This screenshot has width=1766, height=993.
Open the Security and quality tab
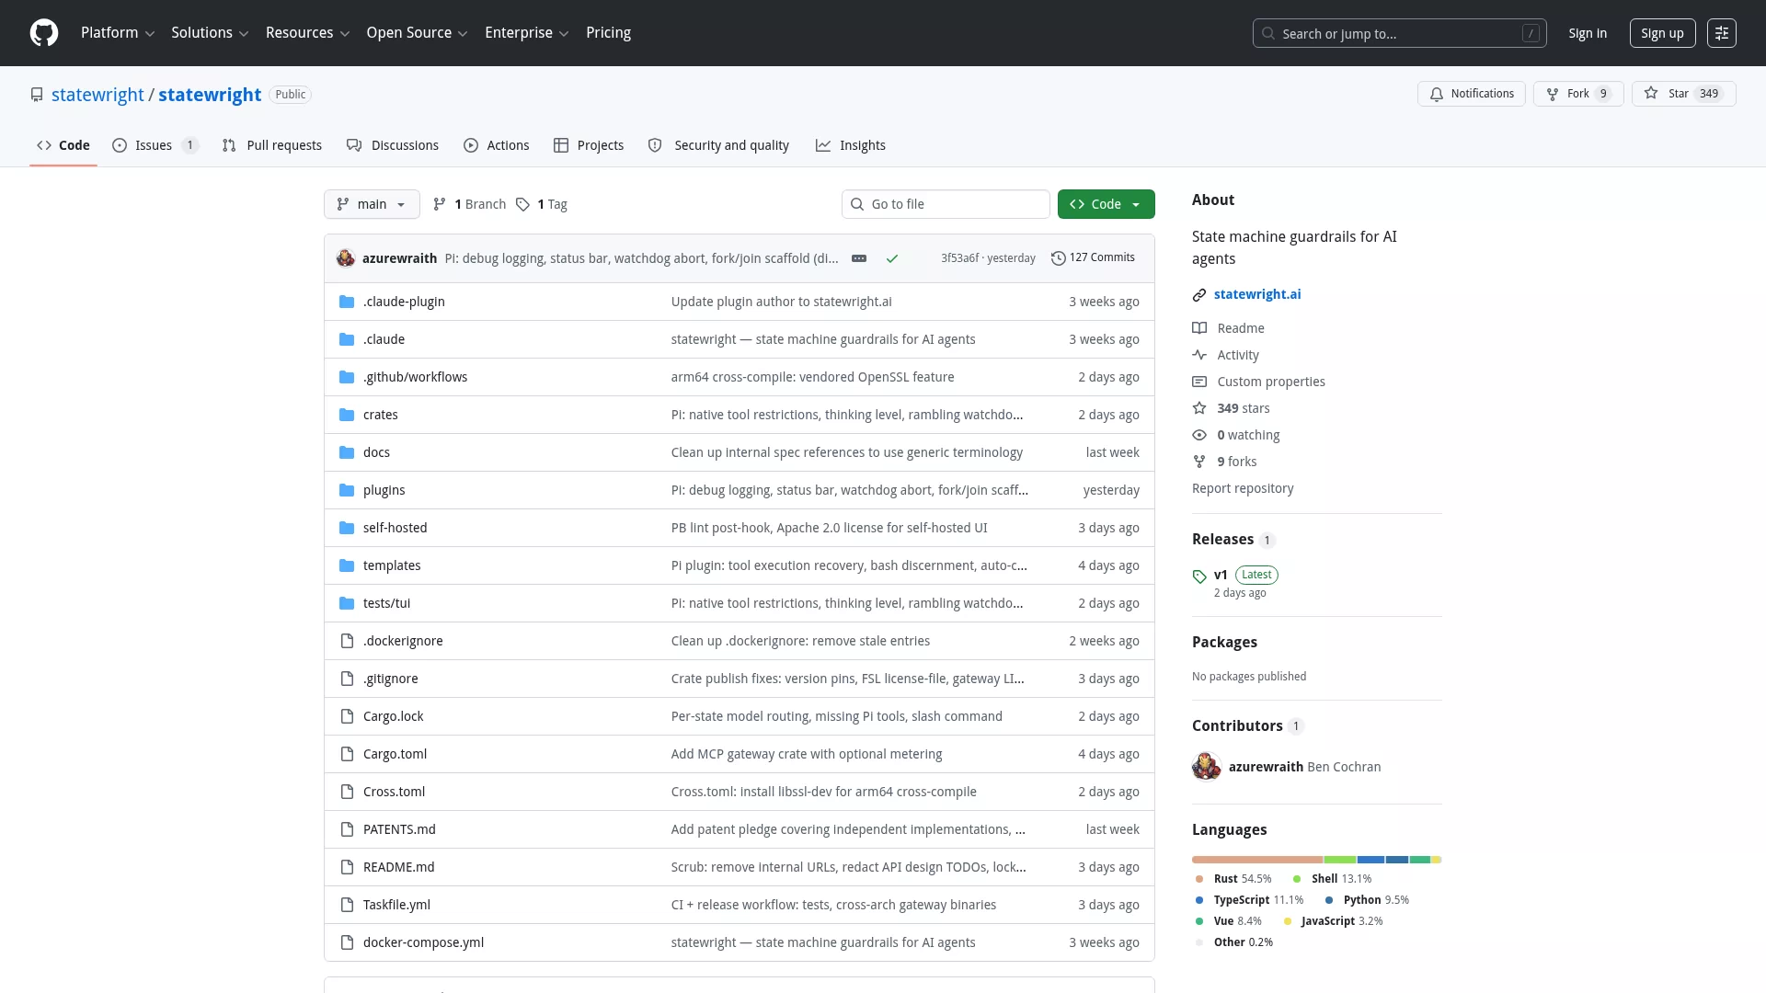click(x=718, y=145)
